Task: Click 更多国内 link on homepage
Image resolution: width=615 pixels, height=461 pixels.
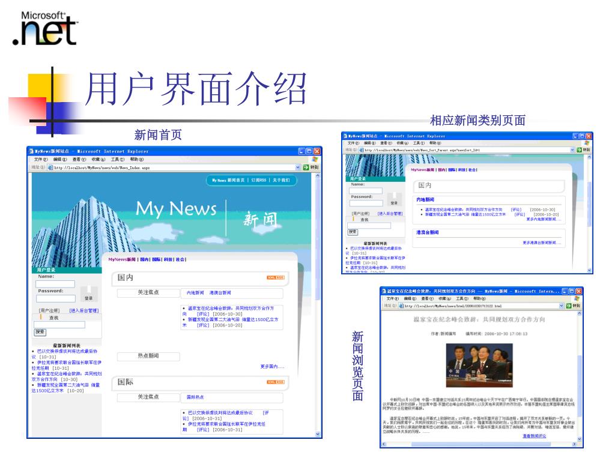Action: 272,367
